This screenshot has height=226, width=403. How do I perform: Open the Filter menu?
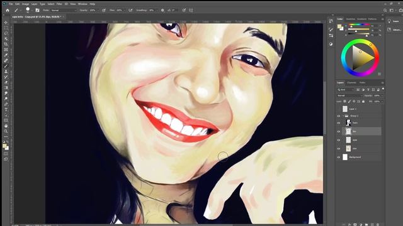(59, 4)
